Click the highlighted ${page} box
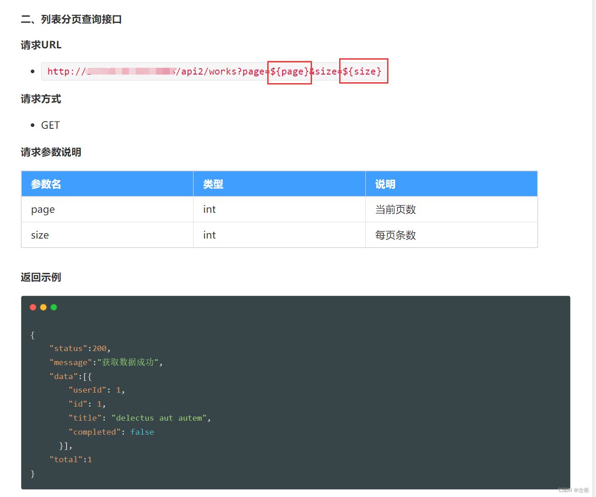 click(289, 71)
